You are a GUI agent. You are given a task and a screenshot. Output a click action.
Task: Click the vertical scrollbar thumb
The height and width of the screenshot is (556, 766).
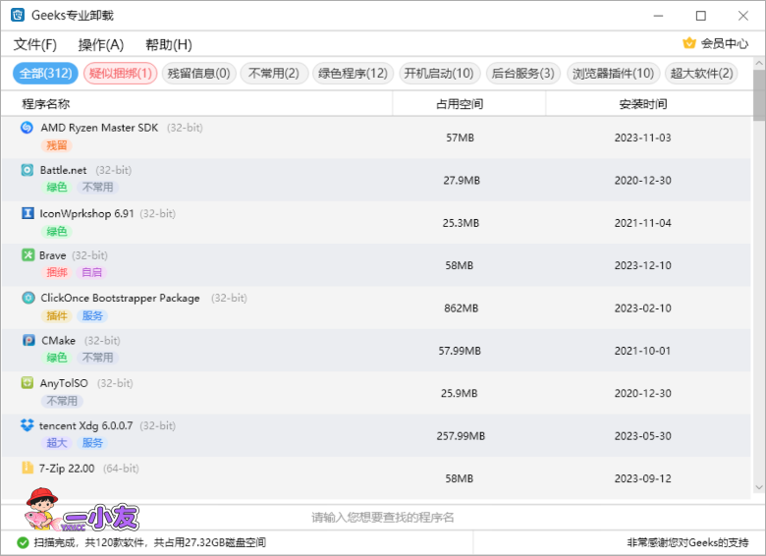(x=759, y=95)
